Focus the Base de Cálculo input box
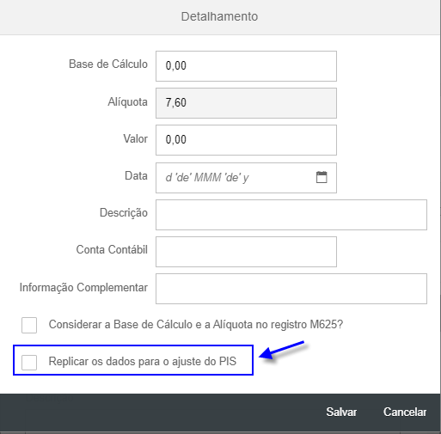Screen dimensions: 441x434 tap(246, 66)
